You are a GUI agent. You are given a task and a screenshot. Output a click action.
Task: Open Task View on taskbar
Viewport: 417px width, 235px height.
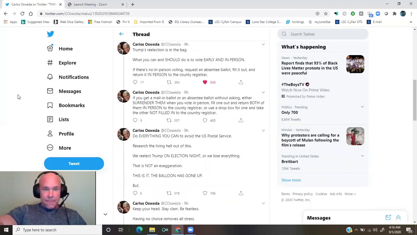[121, 230]
